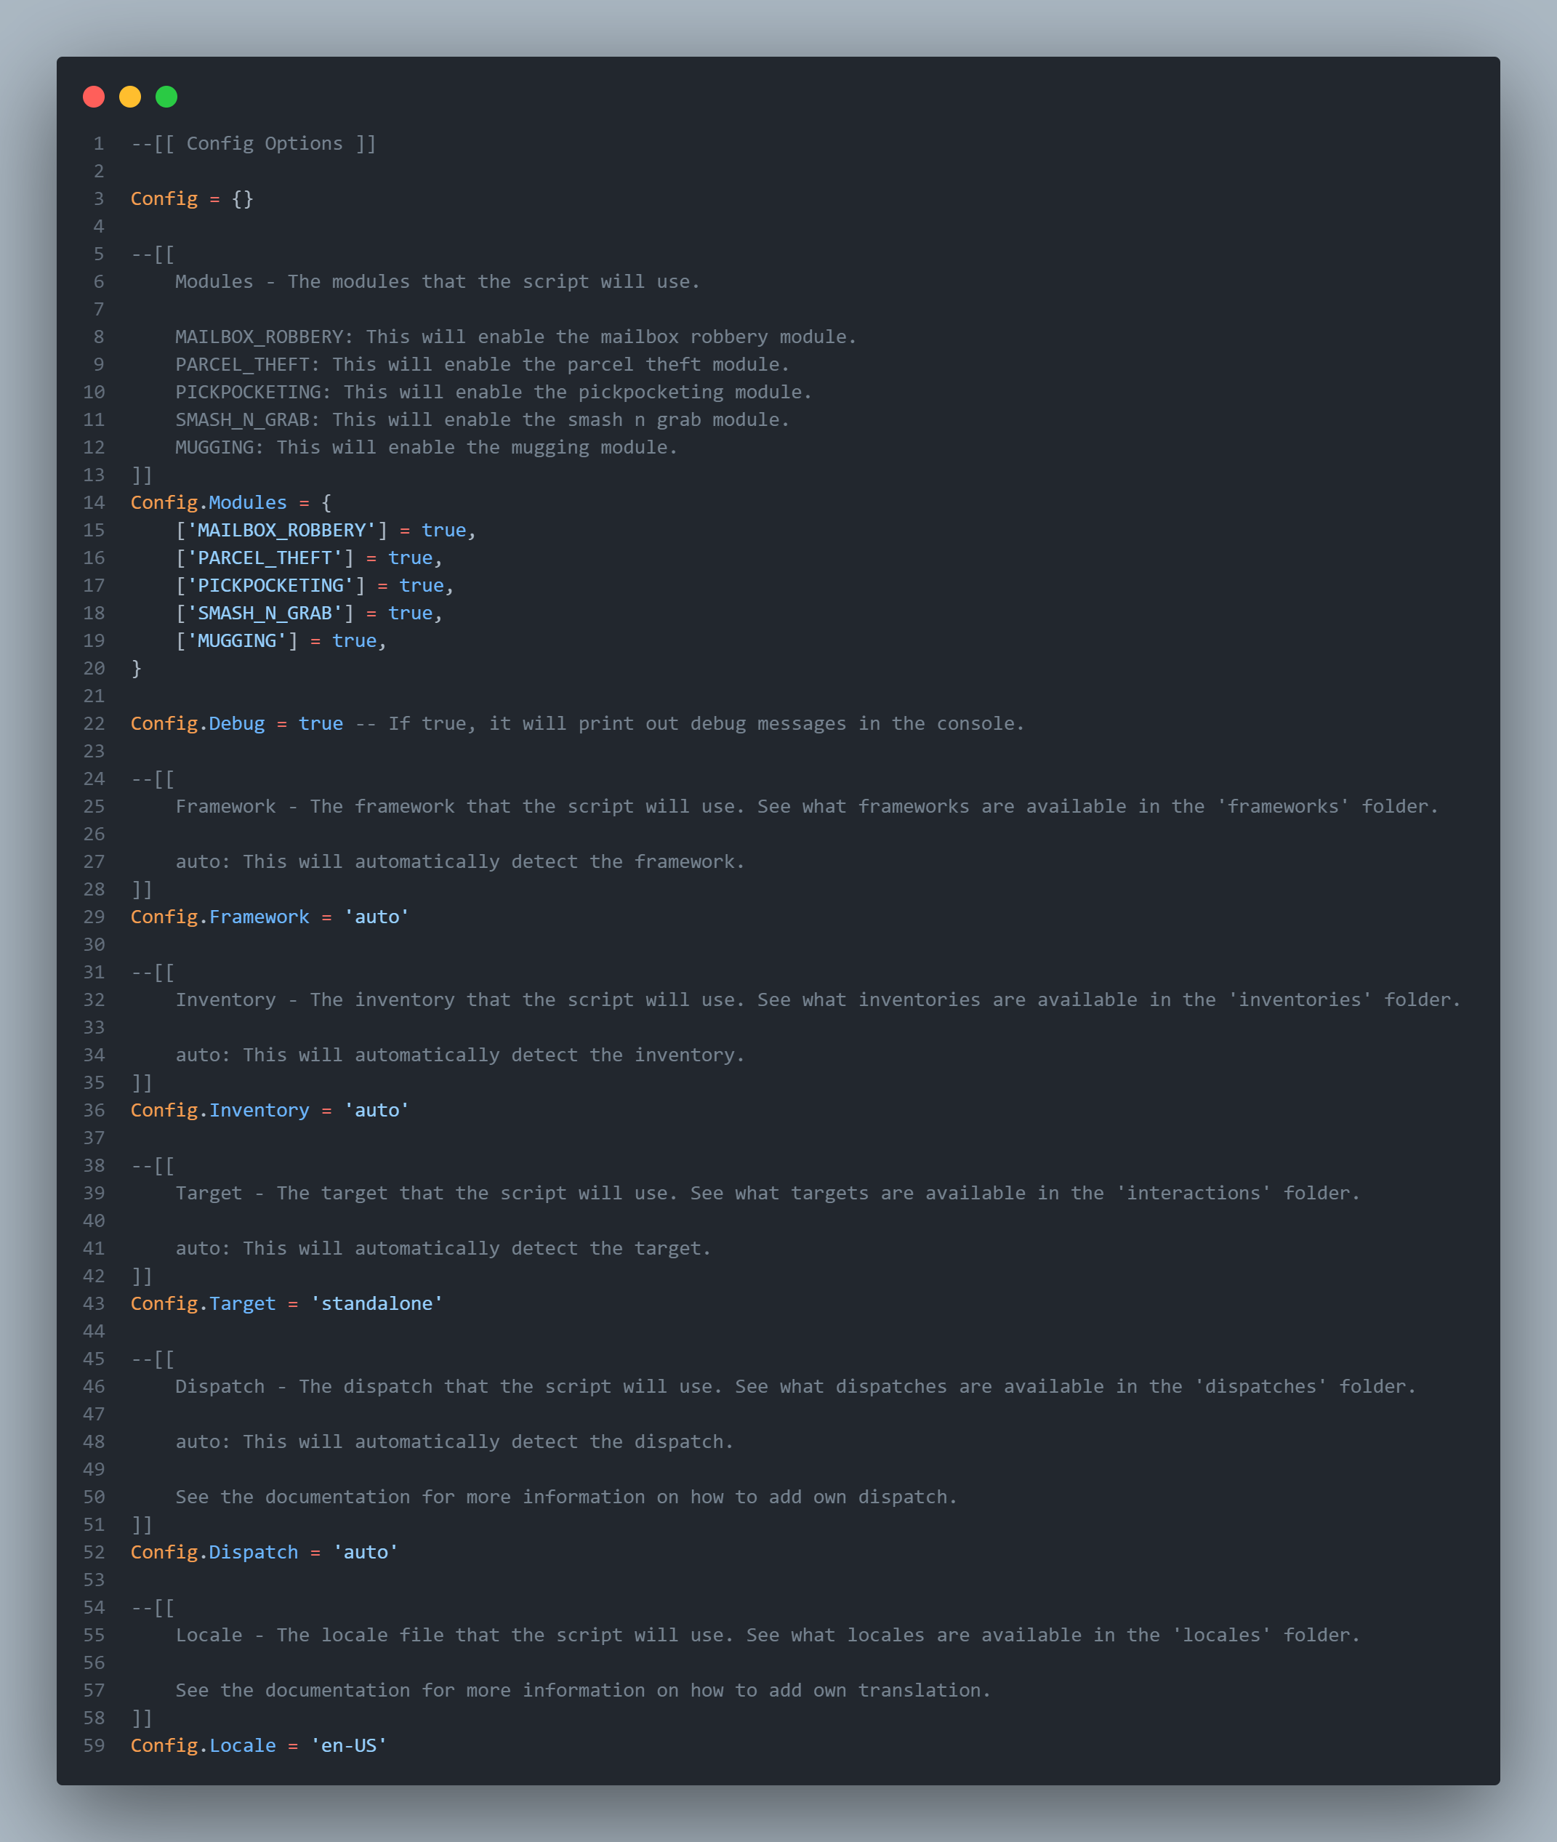The height and width of the screenshot is (1842, 1557).
Task: Click the 'en-US' Locale string value
Action: coord(349,1745)
